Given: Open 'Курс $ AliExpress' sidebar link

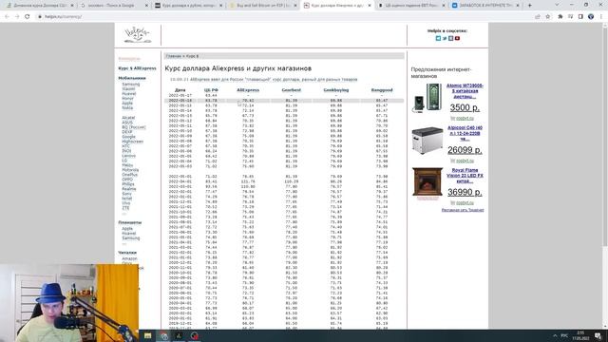Looking at the screenshot, I should click(137, 68).
